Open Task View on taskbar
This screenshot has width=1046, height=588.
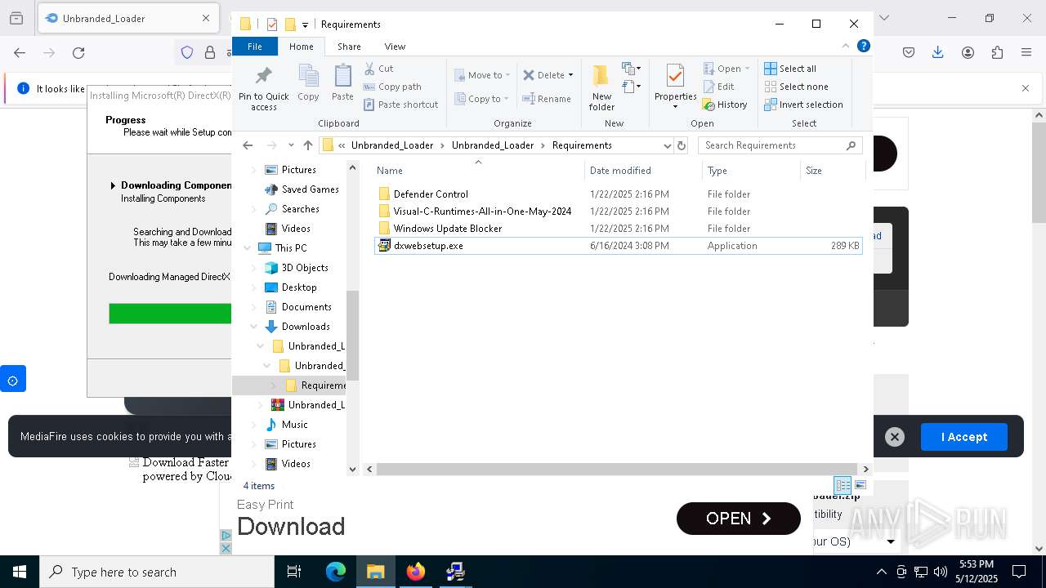pos(294,572)
